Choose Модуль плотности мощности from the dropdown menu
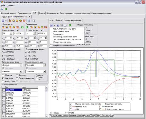Screen dimensions: 146x119 [64, 29]
